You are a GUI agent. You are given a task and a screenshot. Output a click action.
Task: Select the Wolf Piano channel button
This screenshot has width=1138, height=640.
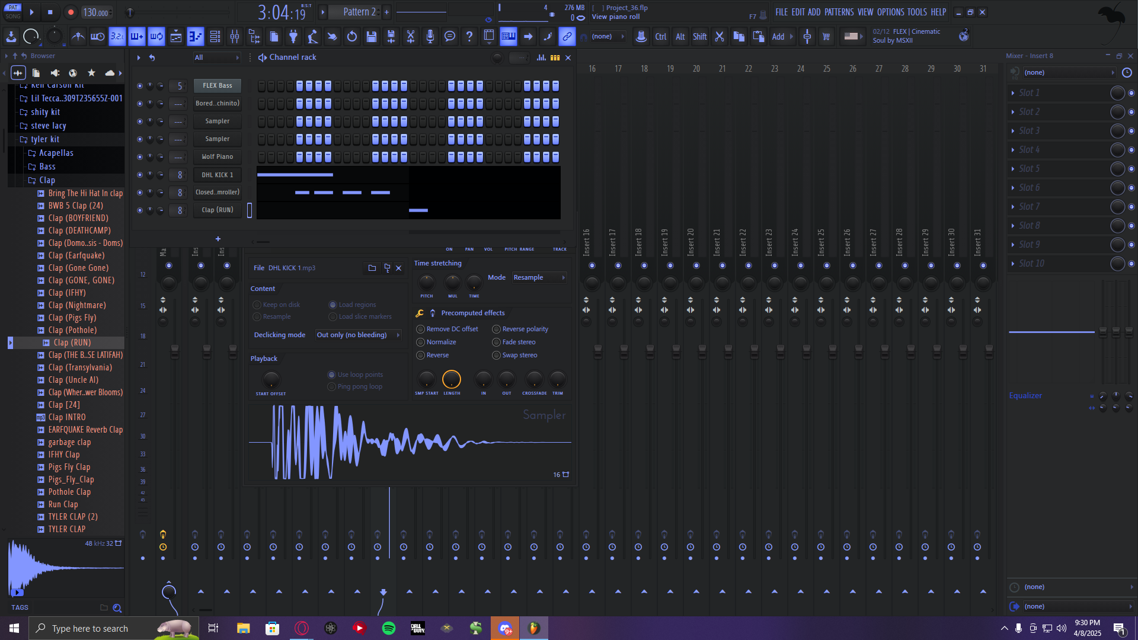click(218, 156)
